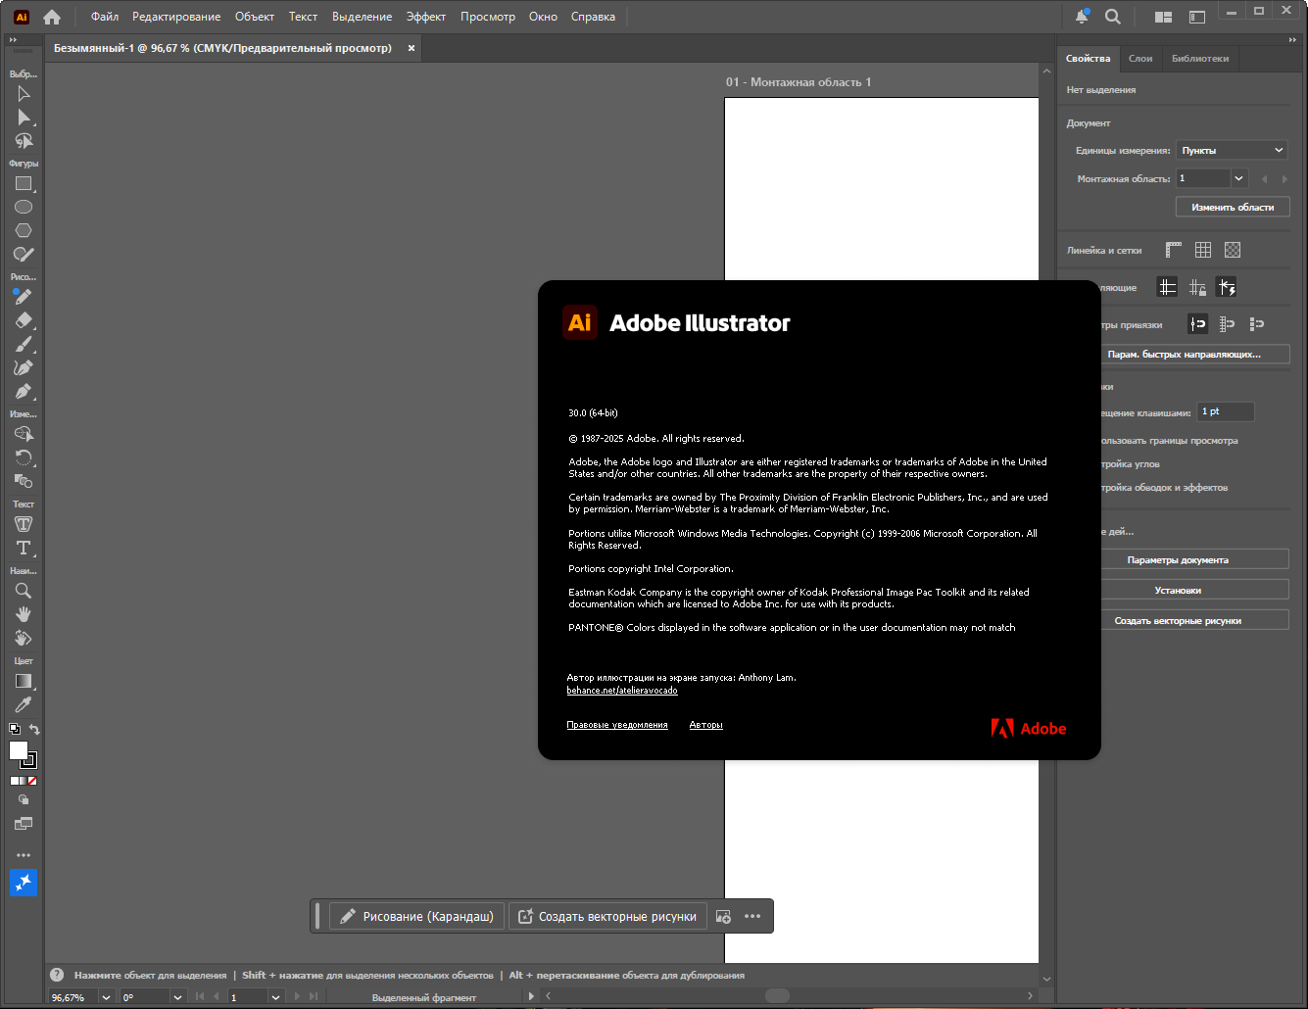The width and height of the screenshot is (1308, 1009).
Task: Switch to the Слои tab
Action: click(1140, 59)
